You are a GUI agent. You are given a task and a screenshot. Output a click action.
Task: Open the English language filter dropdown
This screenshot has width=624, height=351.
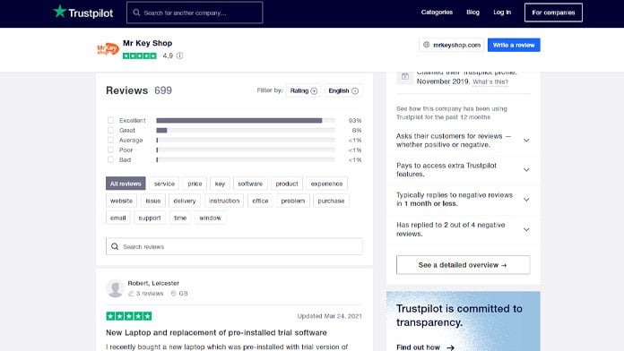pyautogui.click(x=343, y=90)
